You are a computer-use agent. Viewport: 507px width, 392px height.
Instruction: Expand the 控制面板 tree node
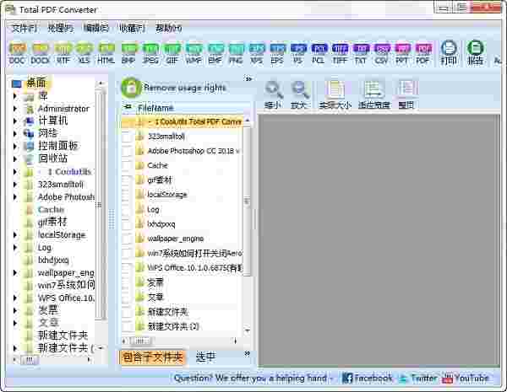click(x=15, y=146)
